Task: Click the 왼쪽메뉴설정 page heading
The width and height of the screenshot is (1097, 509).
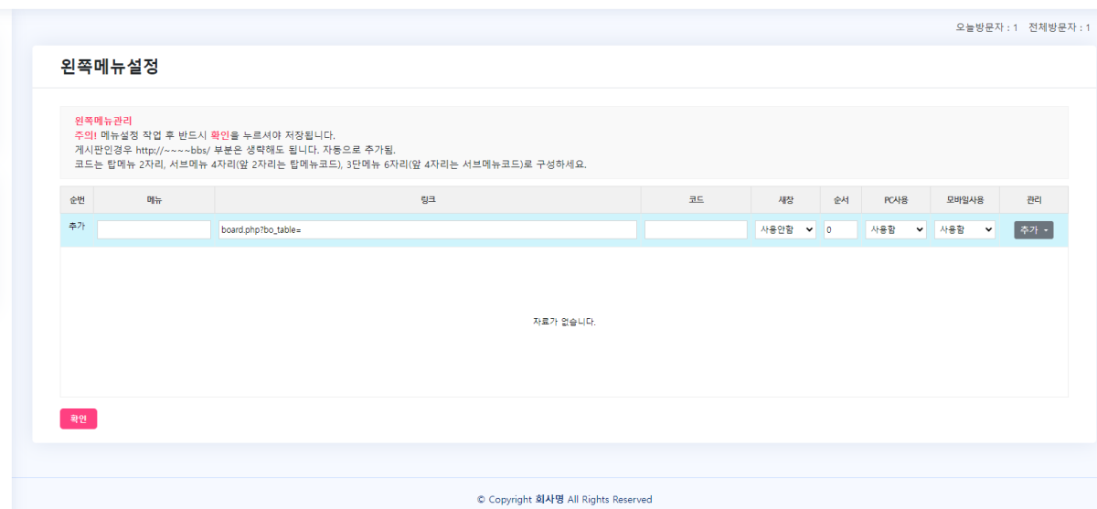Action: pos(110,67)
